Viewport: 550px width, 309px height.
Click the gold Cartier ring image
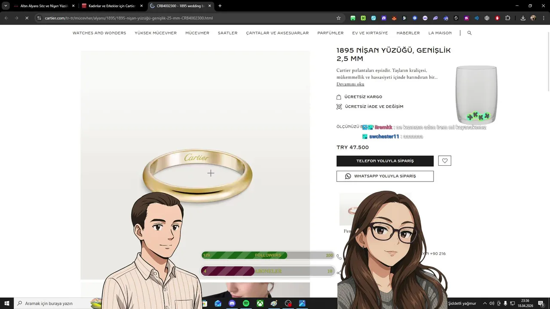tap(197, 176)
